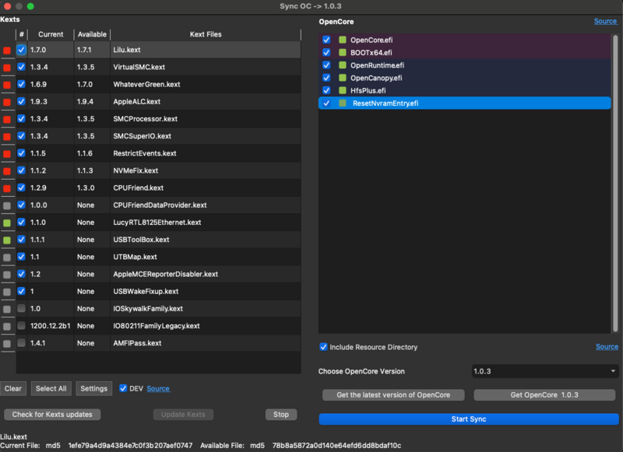Uncheck Include Resource Directory
The width and height of the screenshot is (623, 452).
(323, 347)
